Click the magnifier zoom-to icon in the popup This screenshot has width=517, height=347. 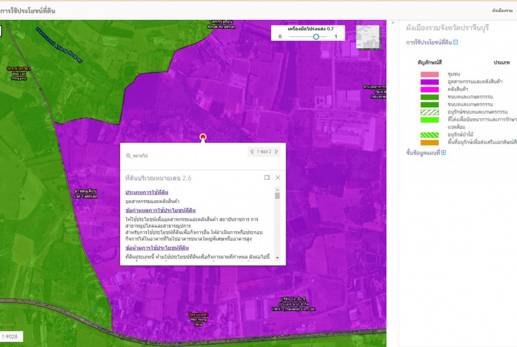pos(129,156)
